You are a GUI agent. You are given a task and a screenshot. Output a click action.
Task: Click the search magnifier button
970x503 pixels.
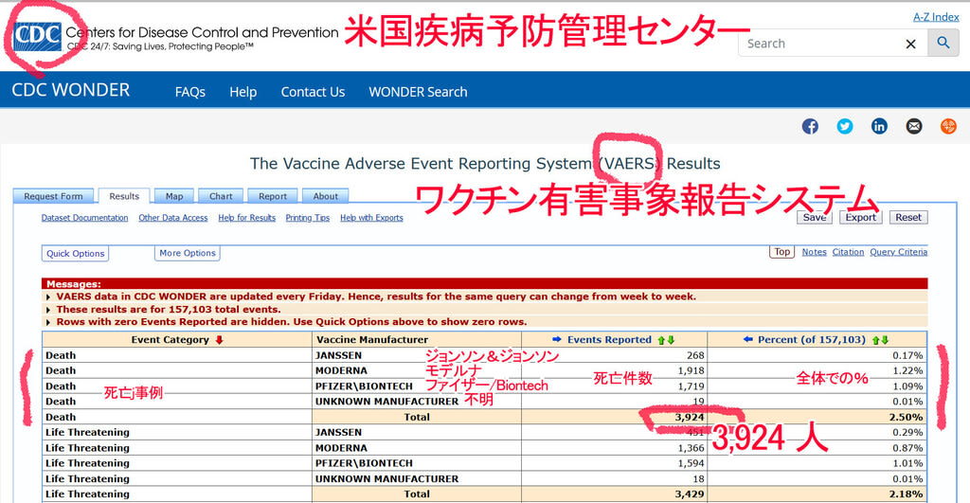tap(943, 43)
